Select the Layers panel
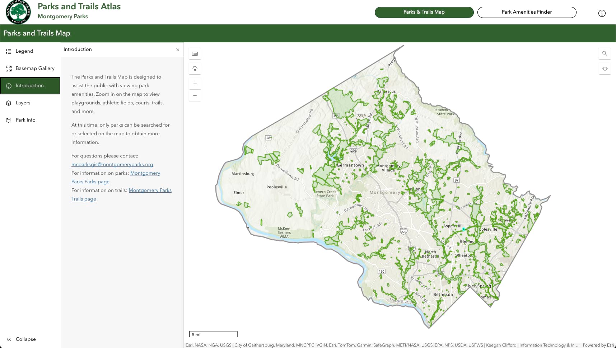This screenshot has height=348, width=616. pyautogui.click(x=23, y=103)
